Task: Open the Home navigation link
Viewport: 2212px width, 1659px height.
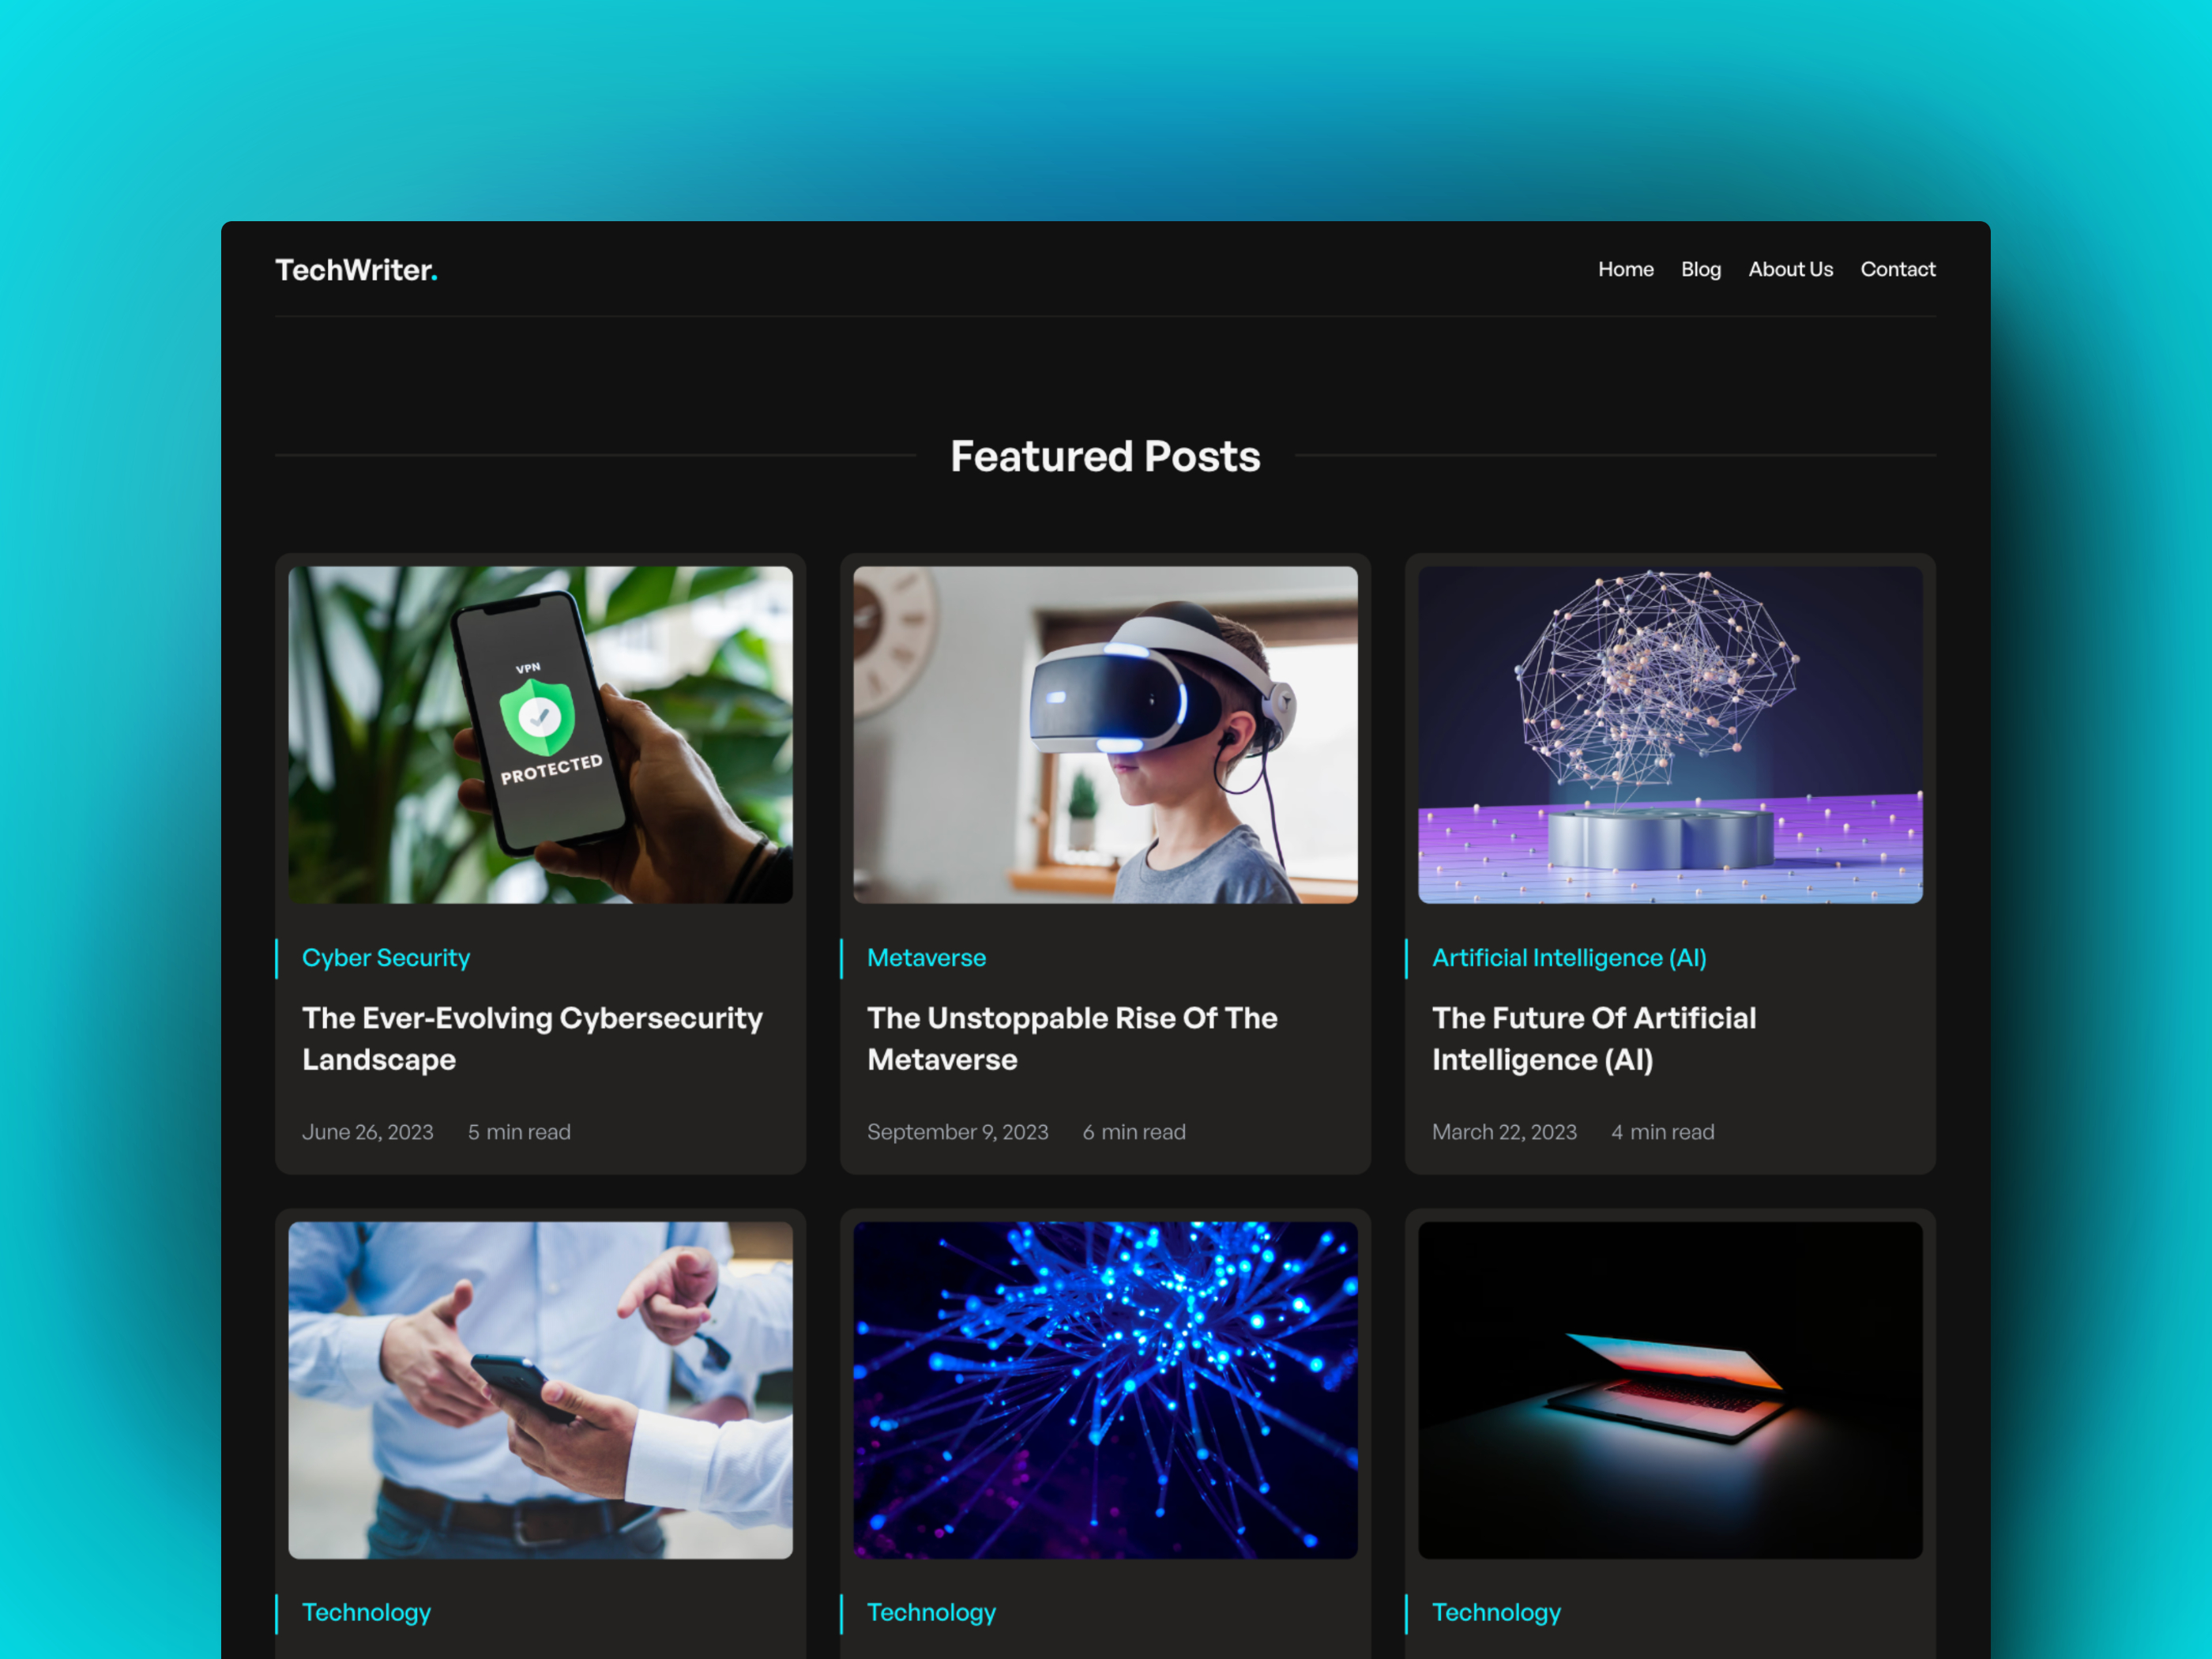Action: [x=1625, y=269]
